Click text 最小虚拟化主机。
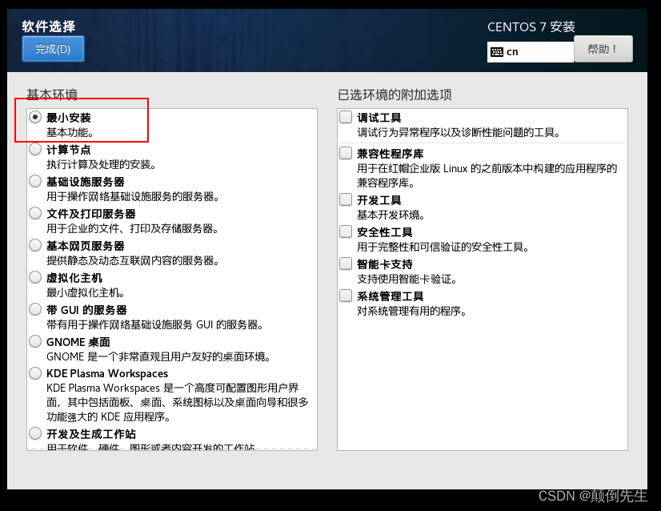The width and height of the screenshot is (661, 511). click(86, 293)
